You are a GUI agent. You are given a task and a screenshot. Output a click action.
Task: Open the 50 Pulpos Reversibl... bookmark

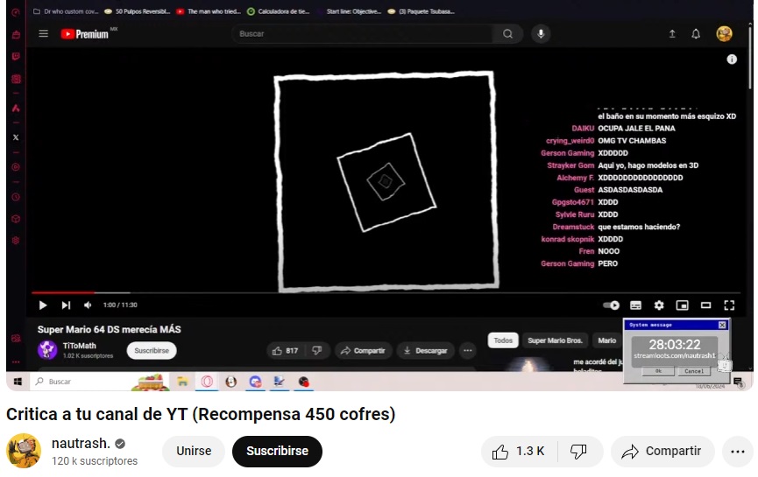tap(138, 11)
